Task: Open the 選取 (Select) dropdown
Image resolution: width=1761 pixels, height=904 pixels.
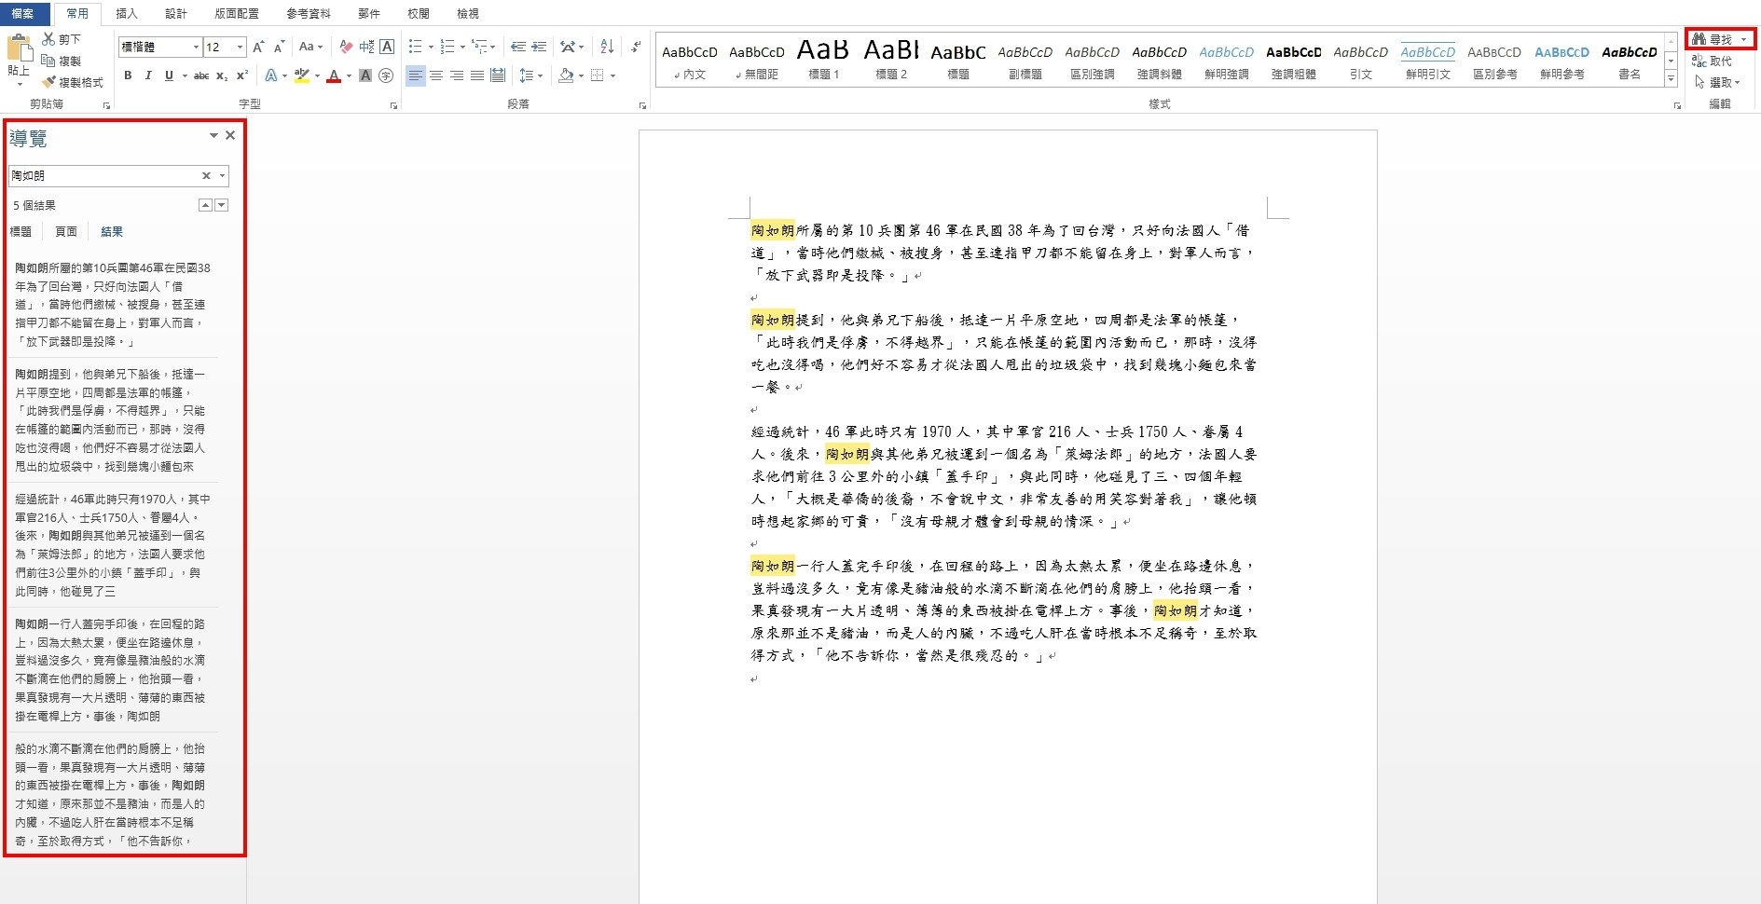Action: pos(1716,82)
